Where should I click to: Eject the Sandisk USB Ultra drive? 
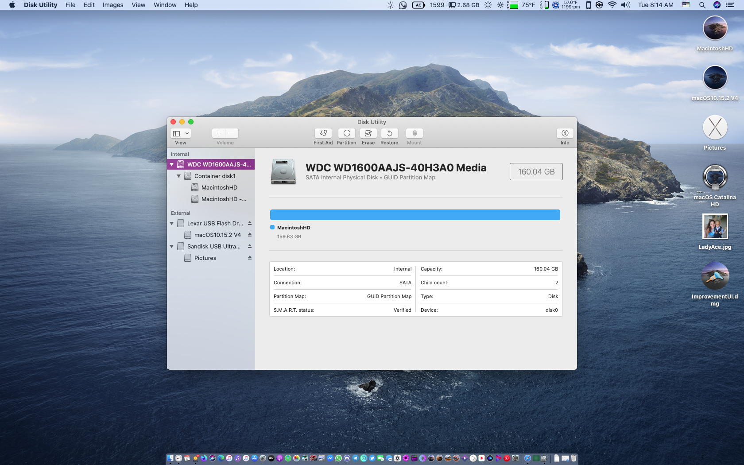click(x=250, y=246)
